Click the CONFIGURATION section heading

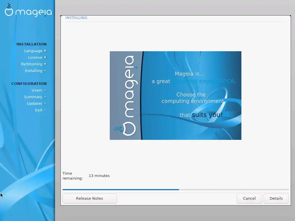(x=29, y=84)
